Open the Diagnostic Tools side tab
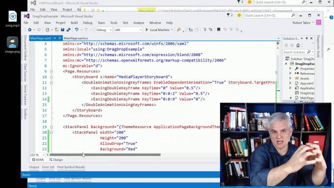The image size is (334, 188). pyautogui.click(x=318, y=46)
